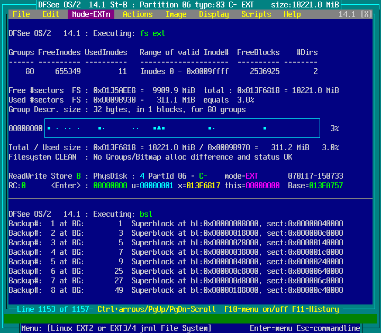Open the Mode=EXTn menu
Screen dimensions: 381x333
(91, 14)
